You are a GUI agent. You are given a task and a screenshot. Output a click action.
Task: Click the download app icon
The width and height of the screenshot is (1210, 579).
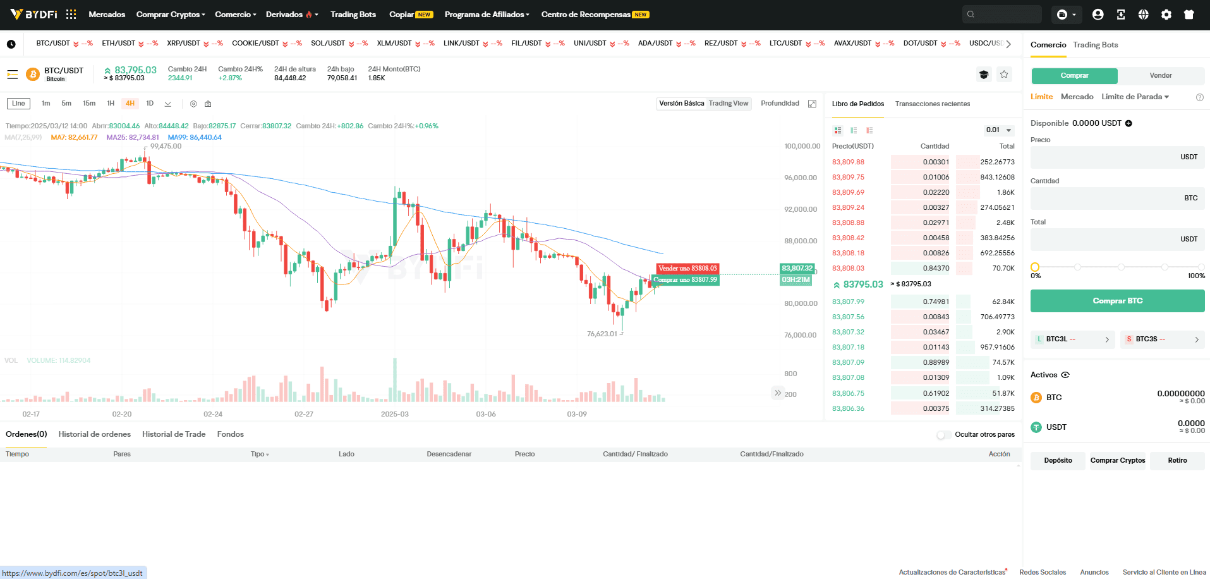(1121, 14)
